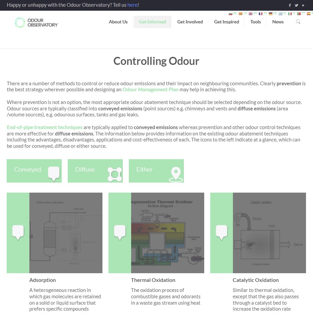Open End-of-pipe treatment techniques link
Screen dimensions: 313x314
45,127
